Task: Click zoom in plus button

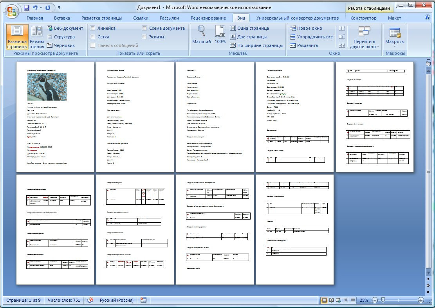Action: 421,300
